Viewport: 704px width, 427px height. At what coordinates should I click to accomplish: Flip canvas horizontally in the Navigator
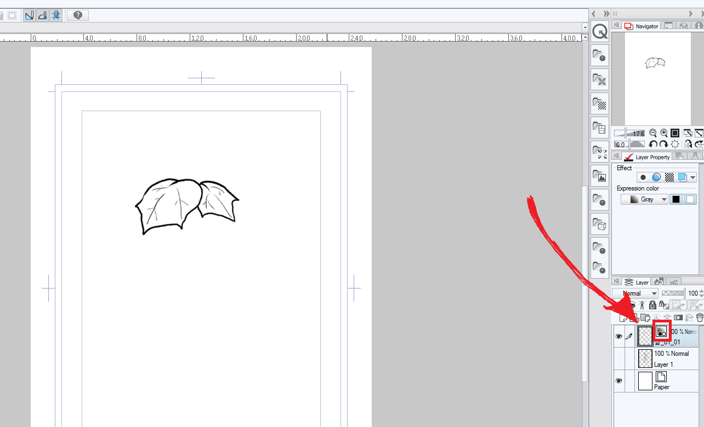coord(688,145)
